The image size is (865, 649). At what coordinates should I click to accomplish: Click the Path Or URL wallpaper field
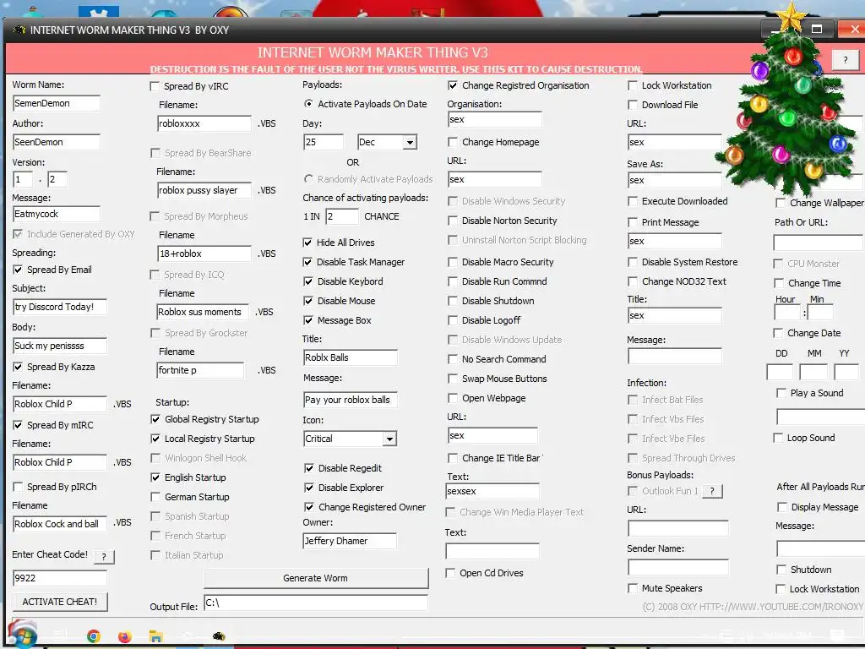(x=819, y=243)
